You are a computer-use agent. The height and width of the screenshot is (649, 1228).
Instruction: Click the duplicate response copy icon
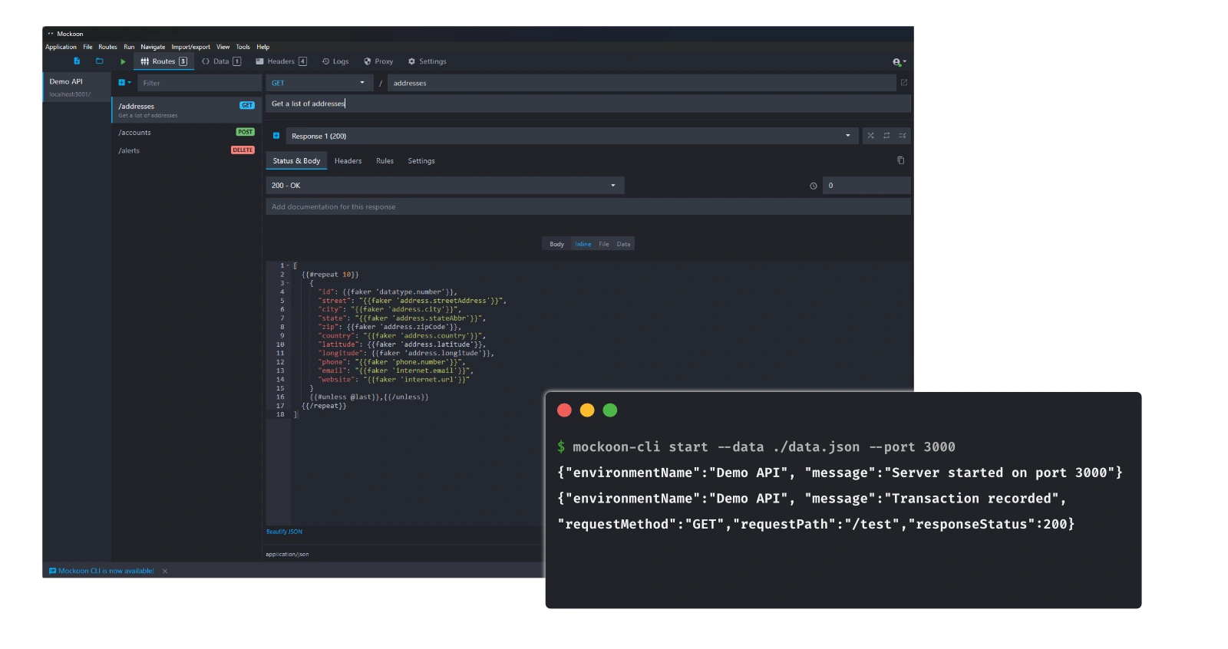900,160
